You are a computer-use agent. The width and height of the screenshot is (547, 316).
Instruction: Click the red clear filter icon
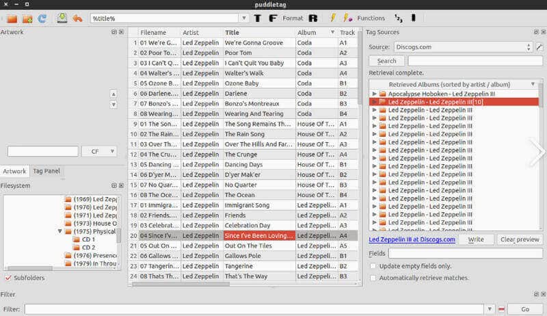coord(501,309)
